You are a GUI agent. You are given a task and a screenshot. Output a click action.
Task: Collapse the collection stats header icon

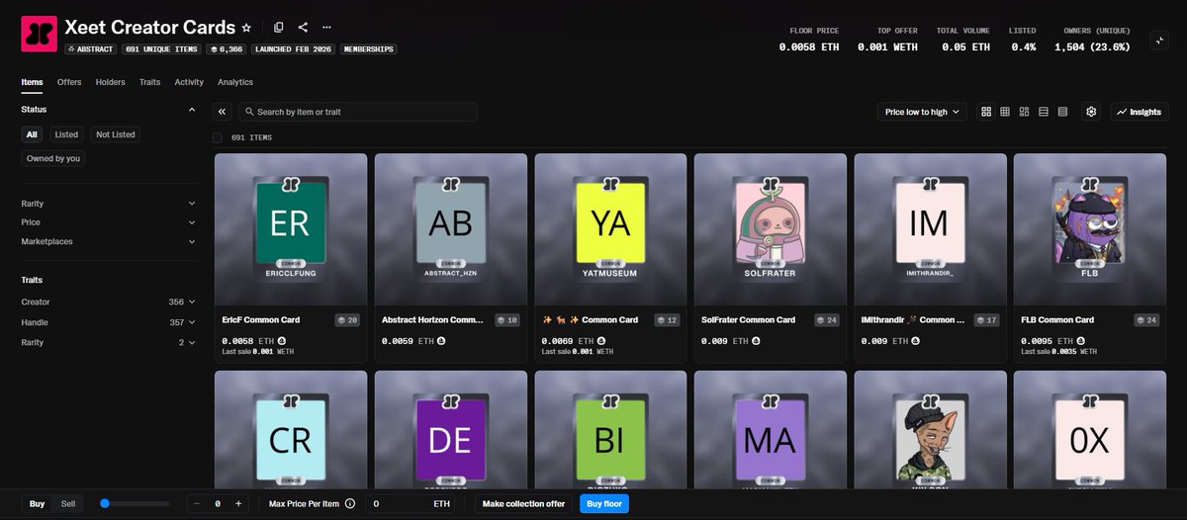tap(1158, 41)
